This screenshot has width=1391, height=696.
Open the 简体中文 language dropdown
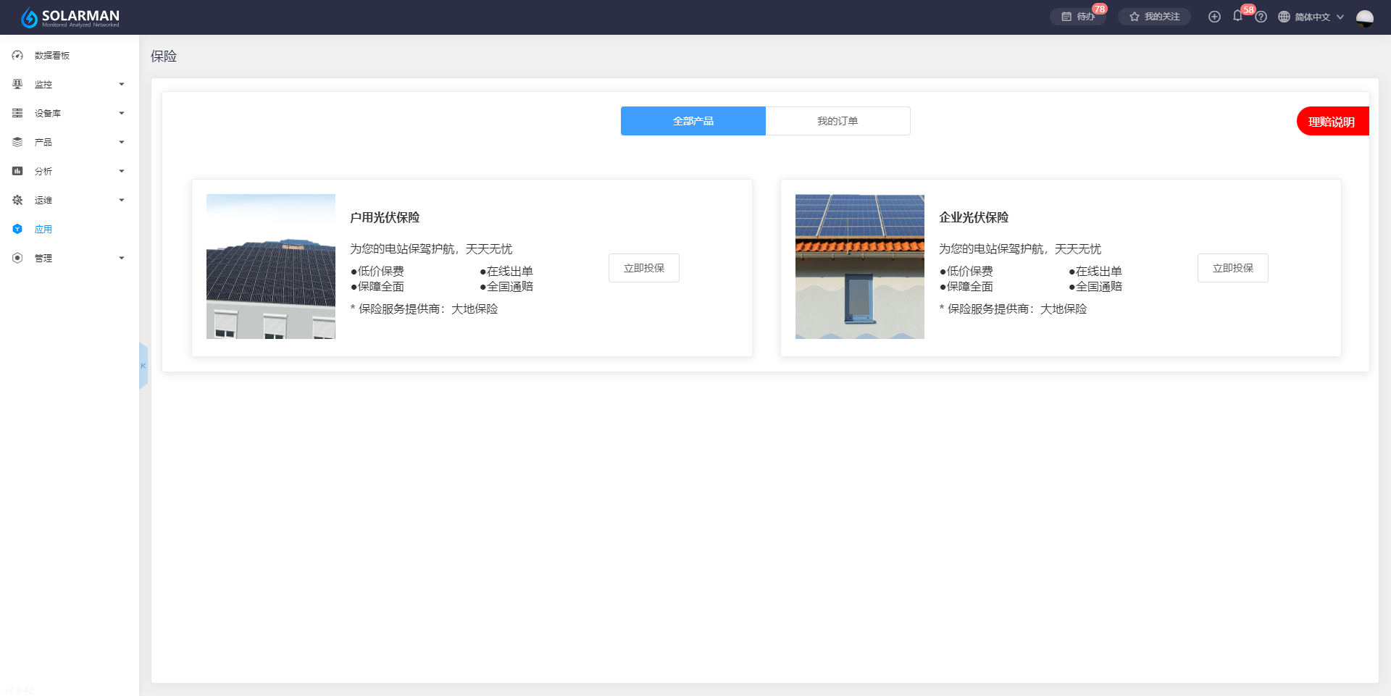tap(1311, 17)
